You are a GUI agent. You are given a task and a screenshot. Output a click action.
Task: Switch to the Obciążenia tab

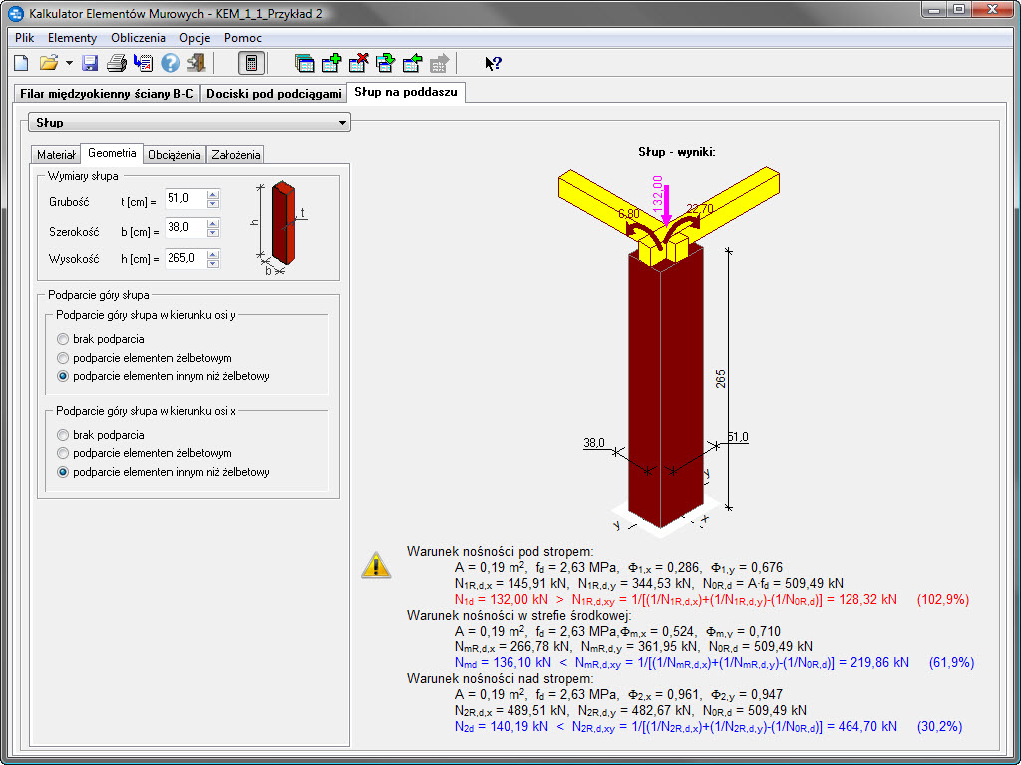[174, 155]
